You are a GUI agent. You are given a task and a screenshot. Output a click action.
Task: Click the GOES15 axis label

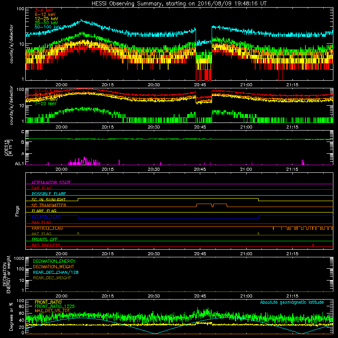(x=7, y=148)
